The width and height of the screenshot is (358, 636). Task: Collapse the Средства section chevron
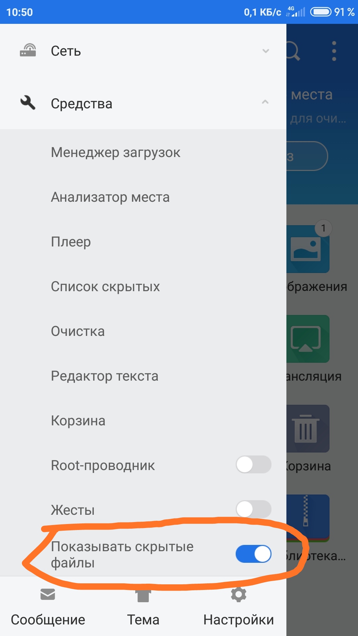[x=265, y=102]
